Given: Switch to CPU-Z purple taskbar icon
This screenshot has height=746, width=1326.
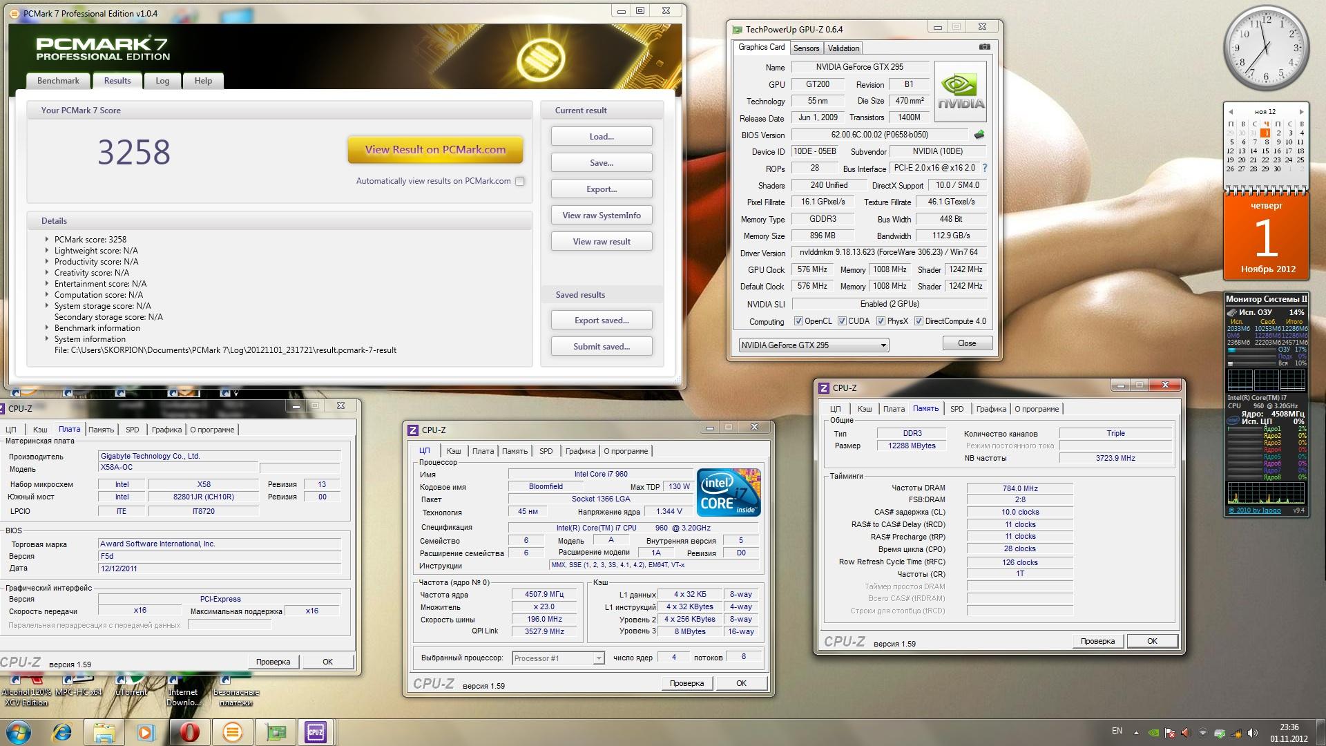Looking at the screenshot, I should 316,732.
